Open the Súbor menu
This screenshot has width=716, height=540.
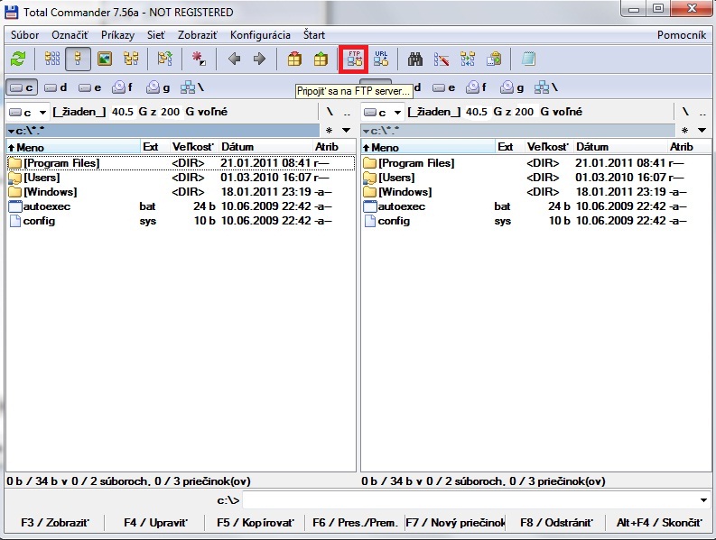point(24,35)
